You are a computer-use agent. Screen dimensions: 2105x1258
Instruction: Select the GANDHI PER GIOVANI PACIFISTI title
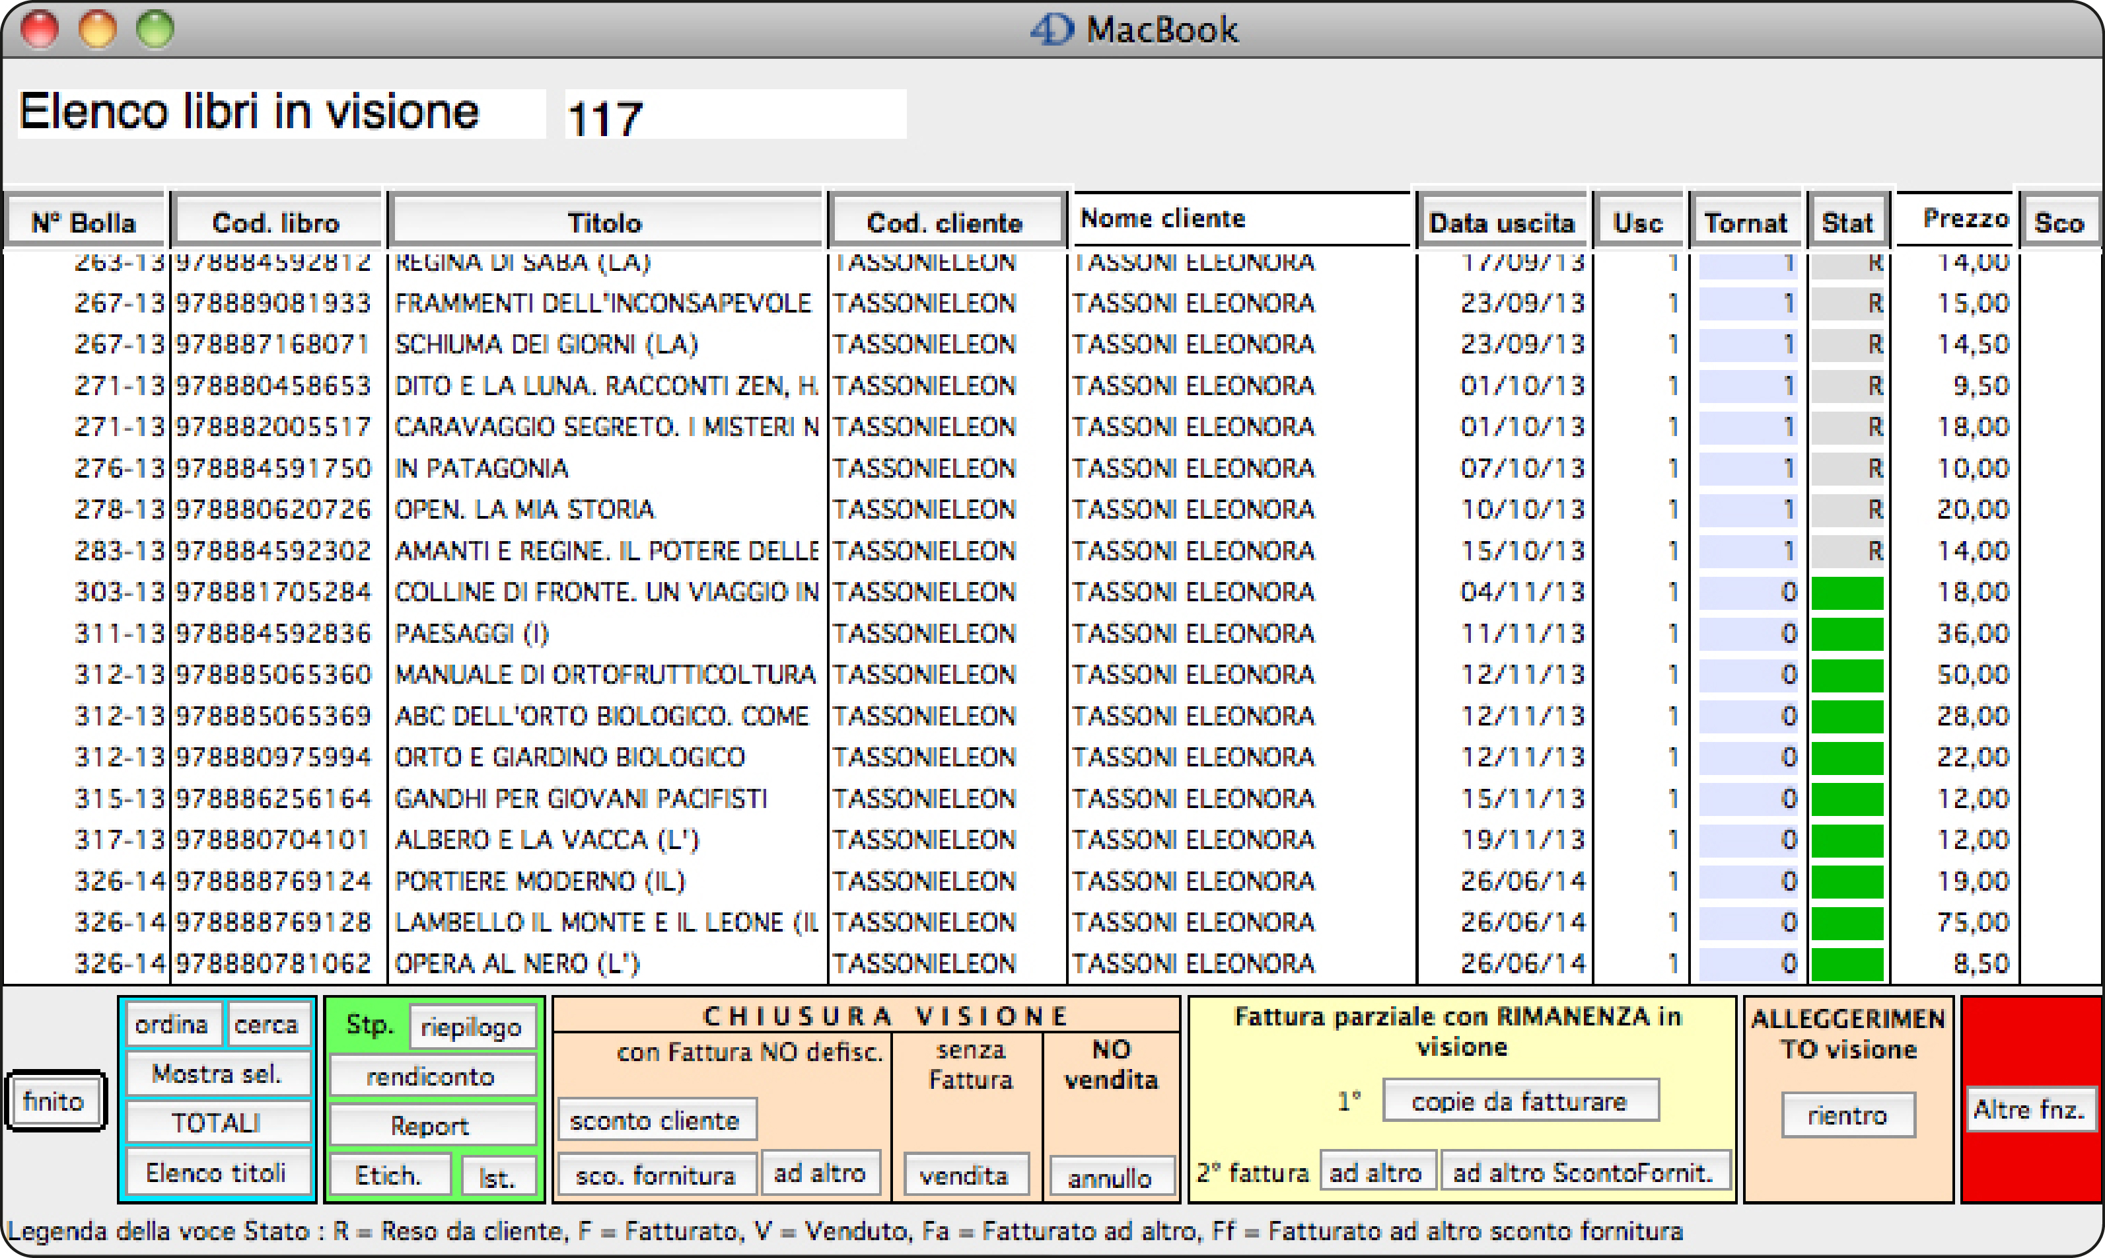click(582, 799)
